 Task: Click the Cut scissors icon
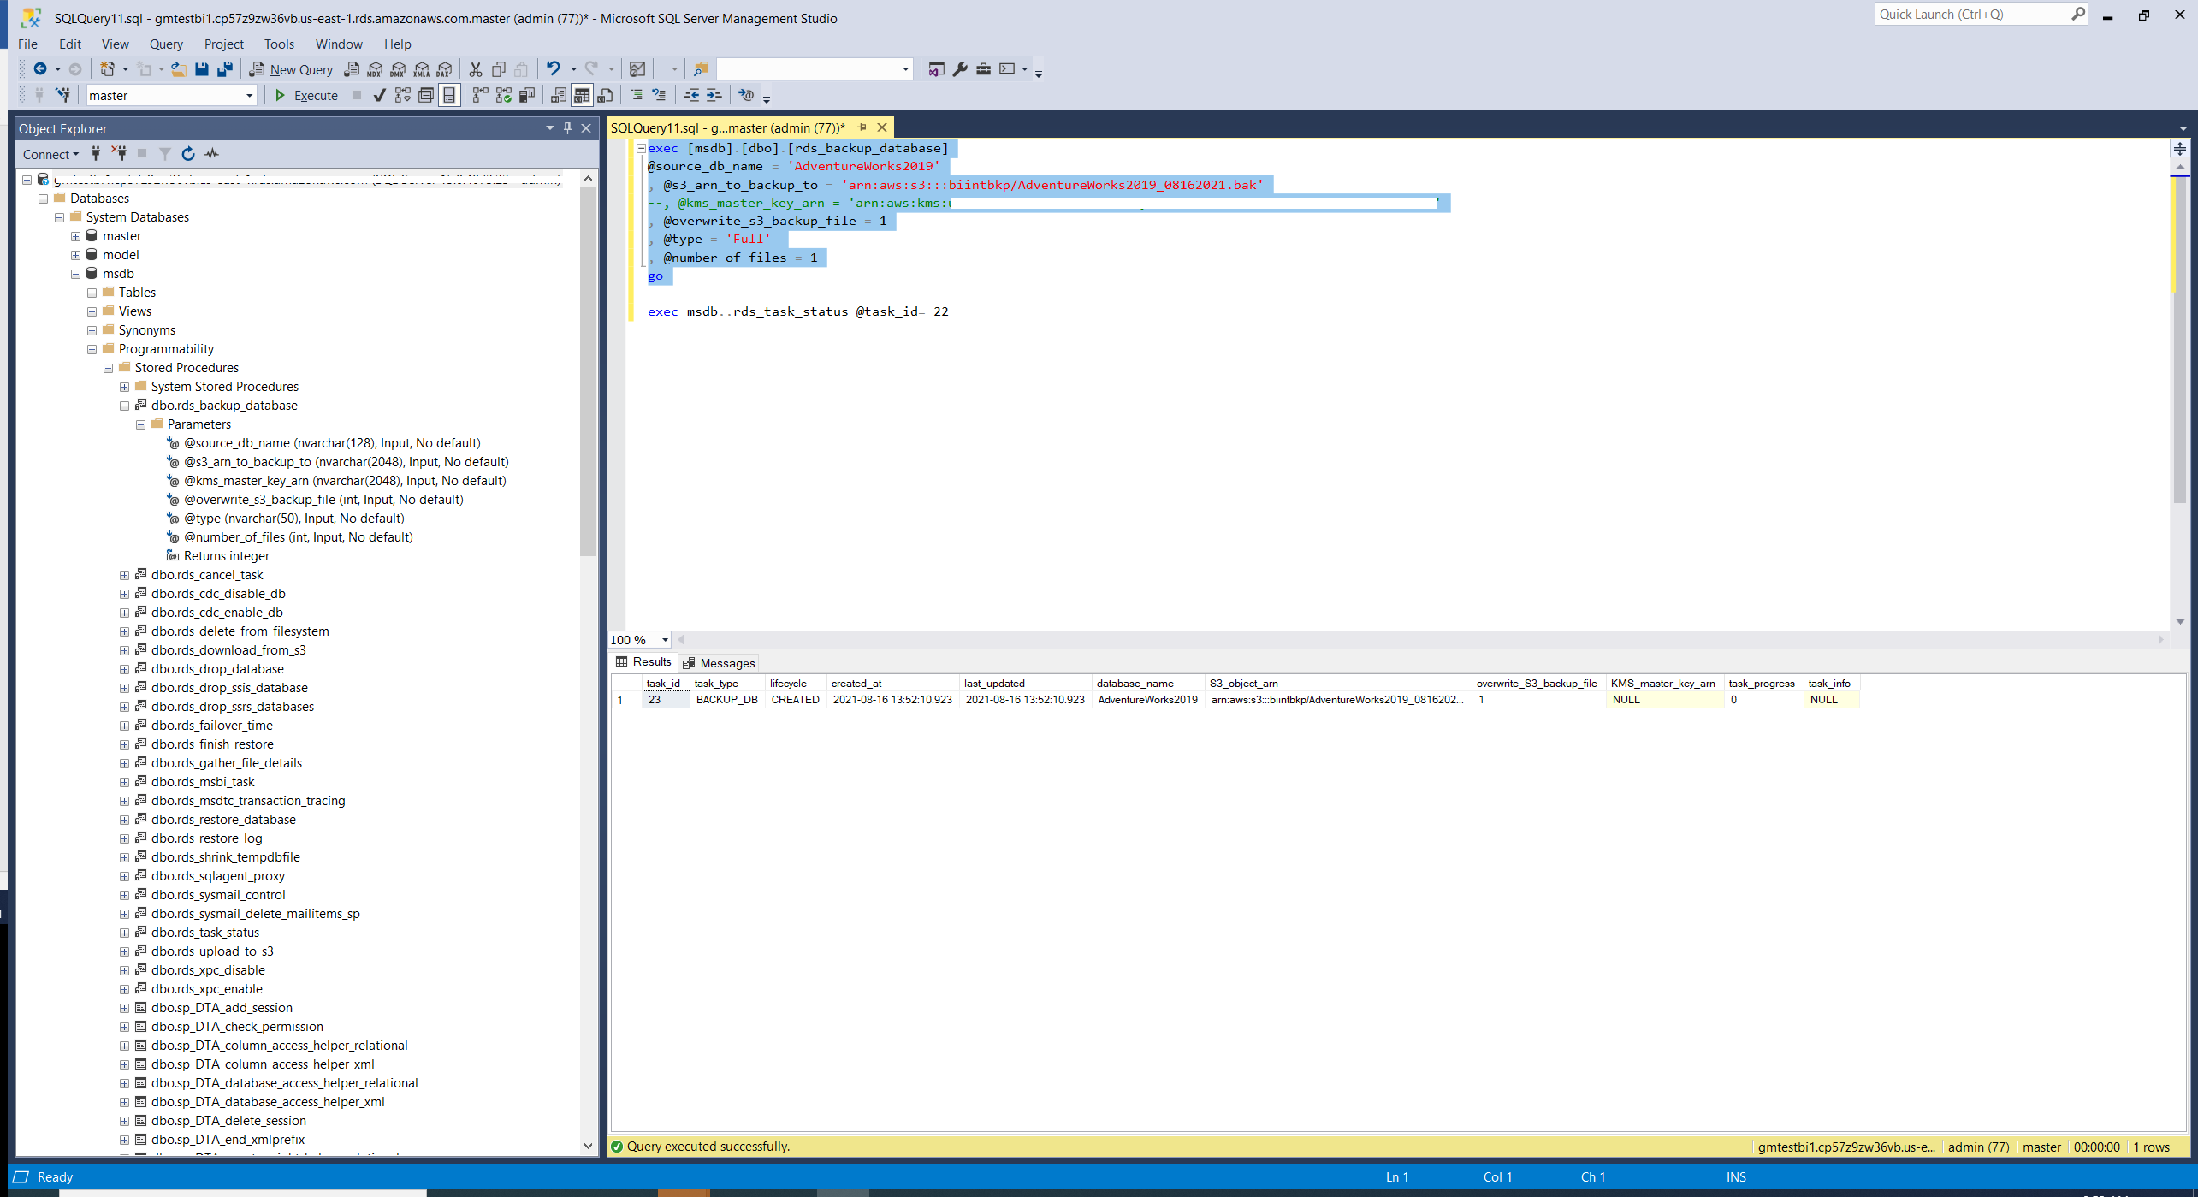pyautogui.click(x=476, y=69)
